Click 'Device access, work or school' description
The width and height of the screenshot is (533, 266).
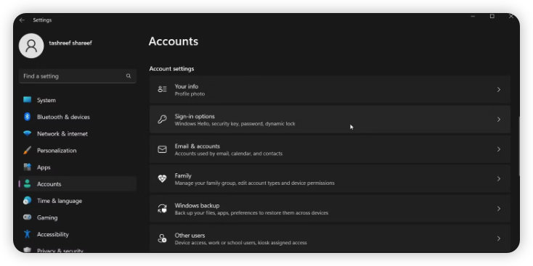coord(240,243)
